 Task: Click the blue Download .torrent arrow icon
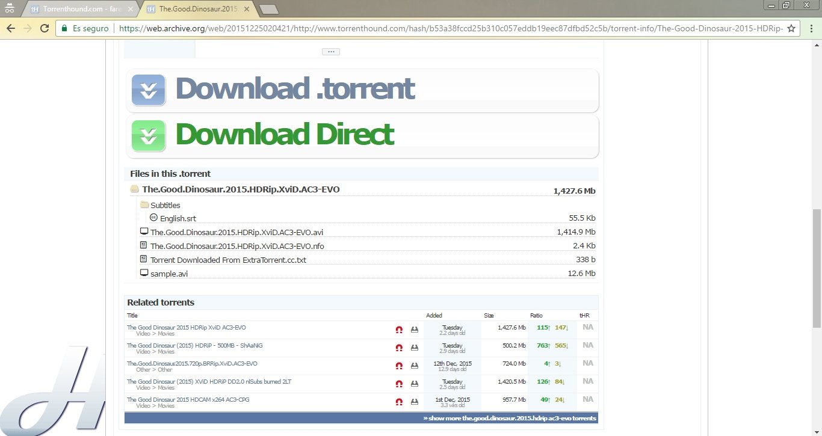tap(149, 90)
